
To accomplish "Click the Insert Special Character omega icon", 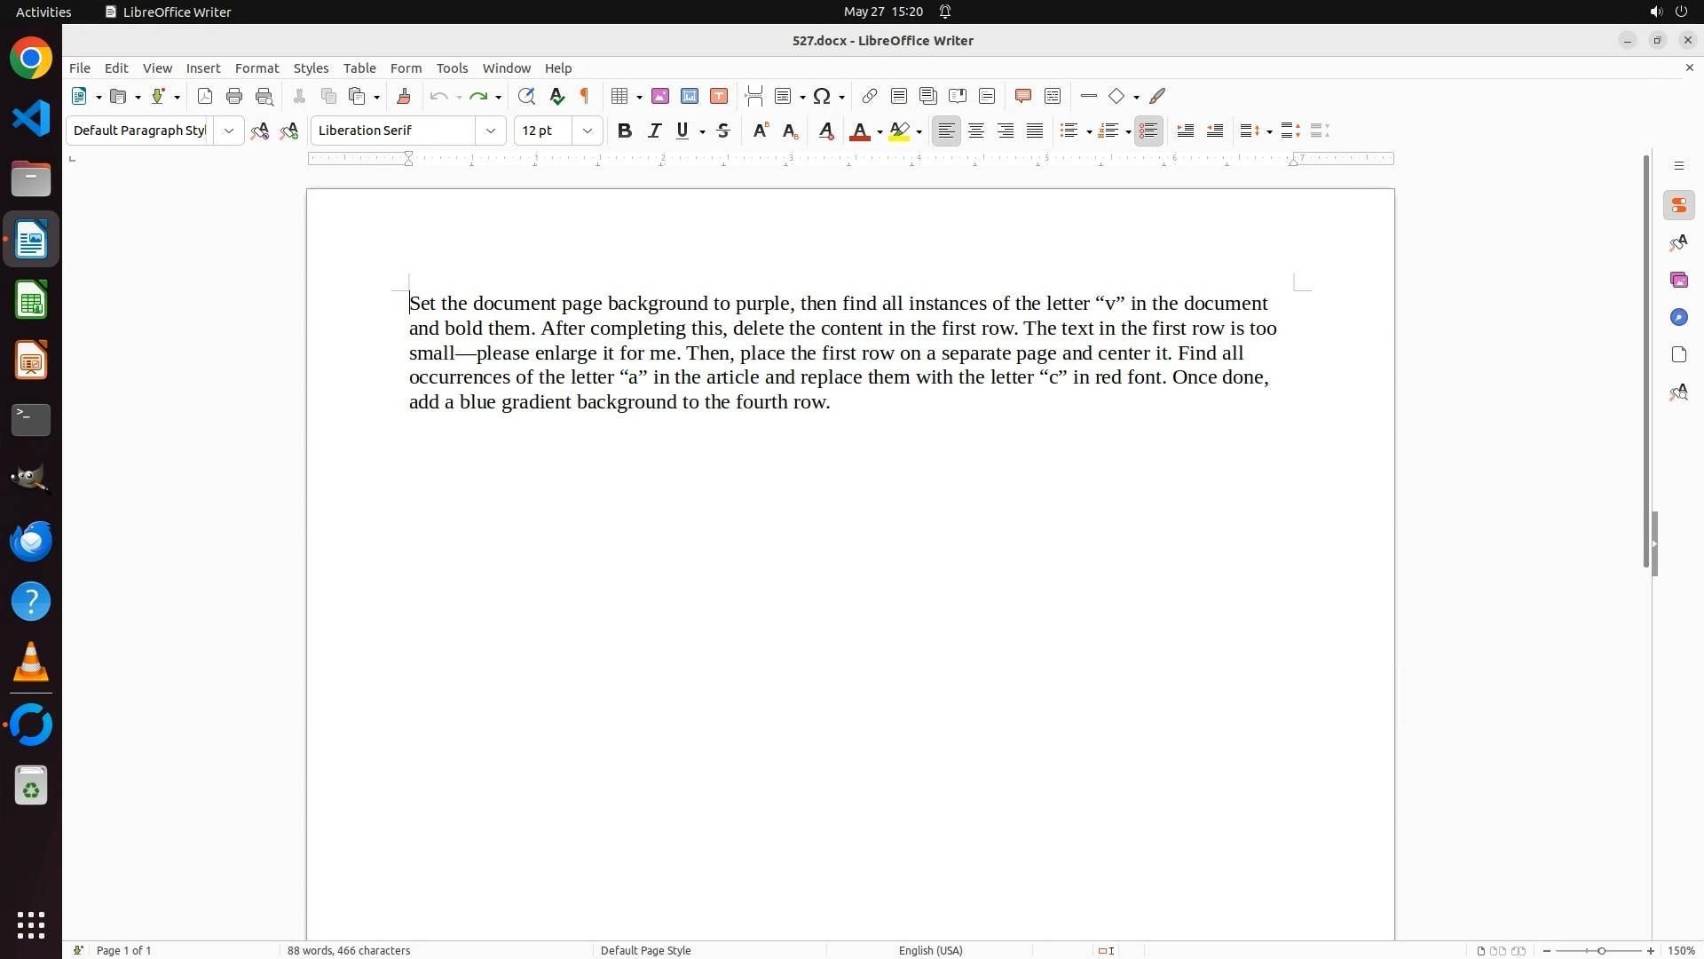I will [822, 96].
